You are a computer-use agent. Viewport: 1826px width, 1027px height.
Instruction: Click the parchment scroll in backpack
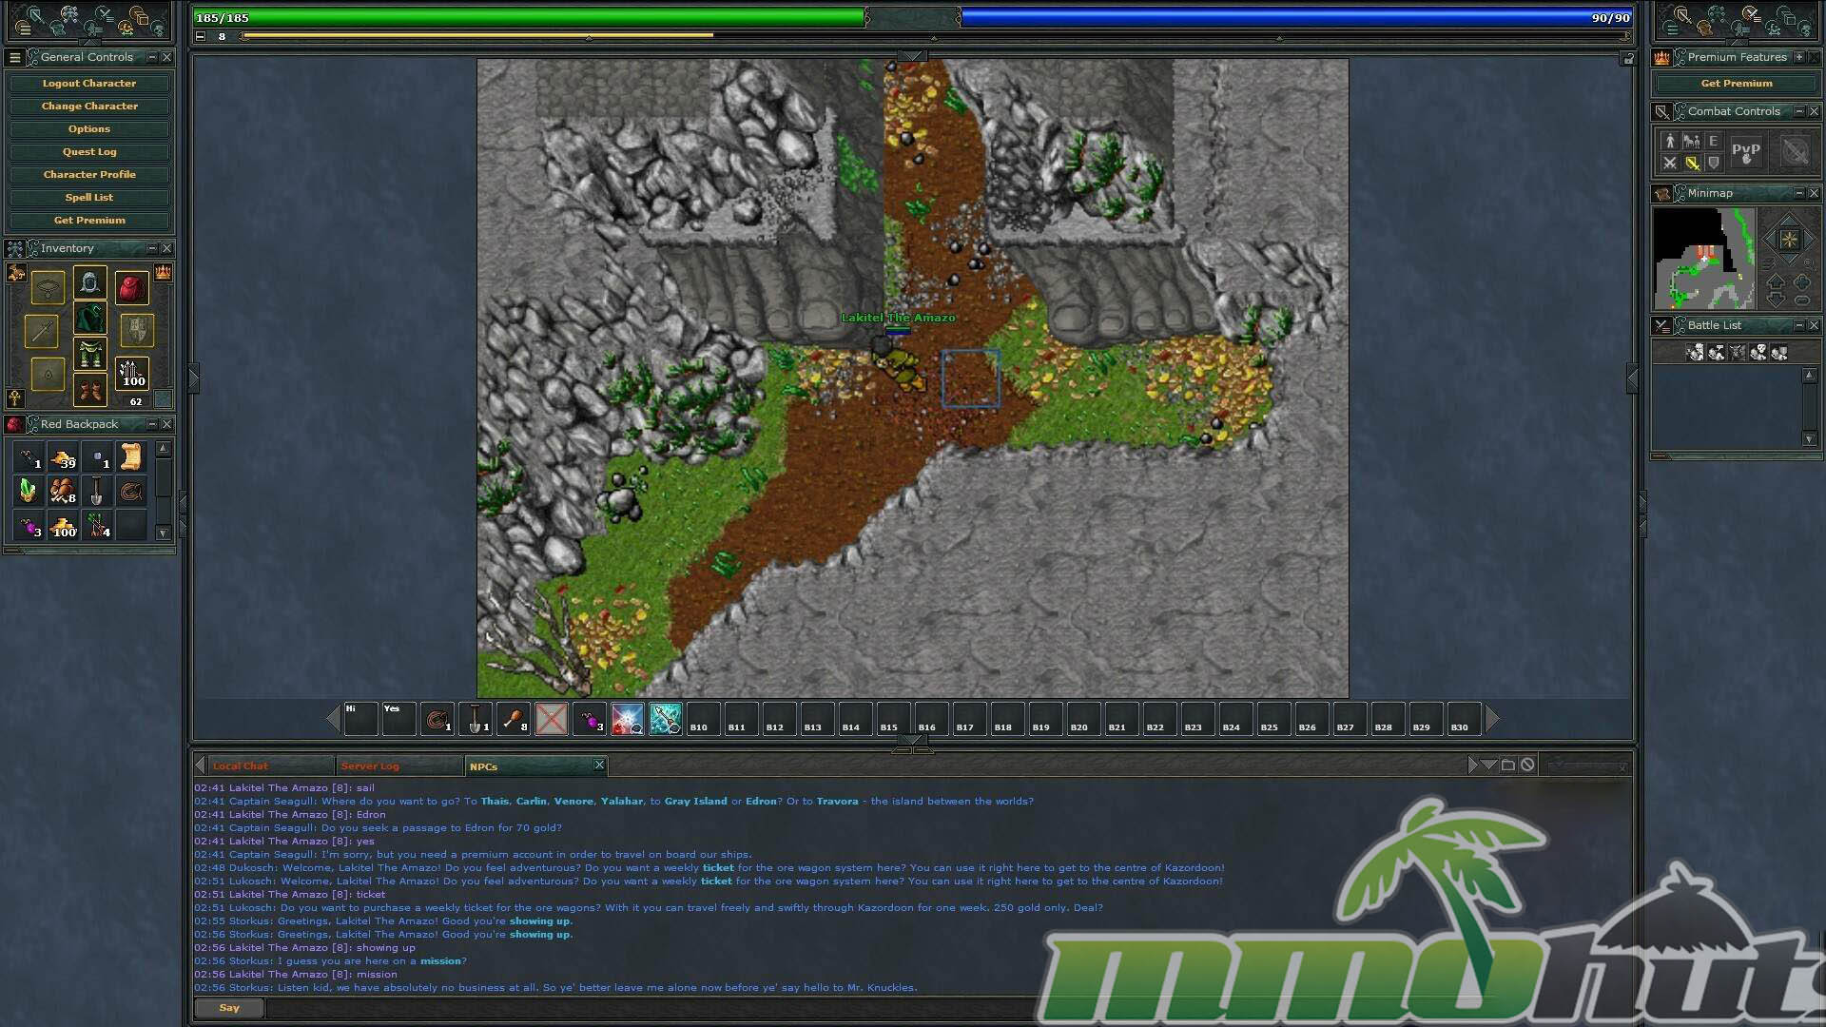click(x=131, y=457)
